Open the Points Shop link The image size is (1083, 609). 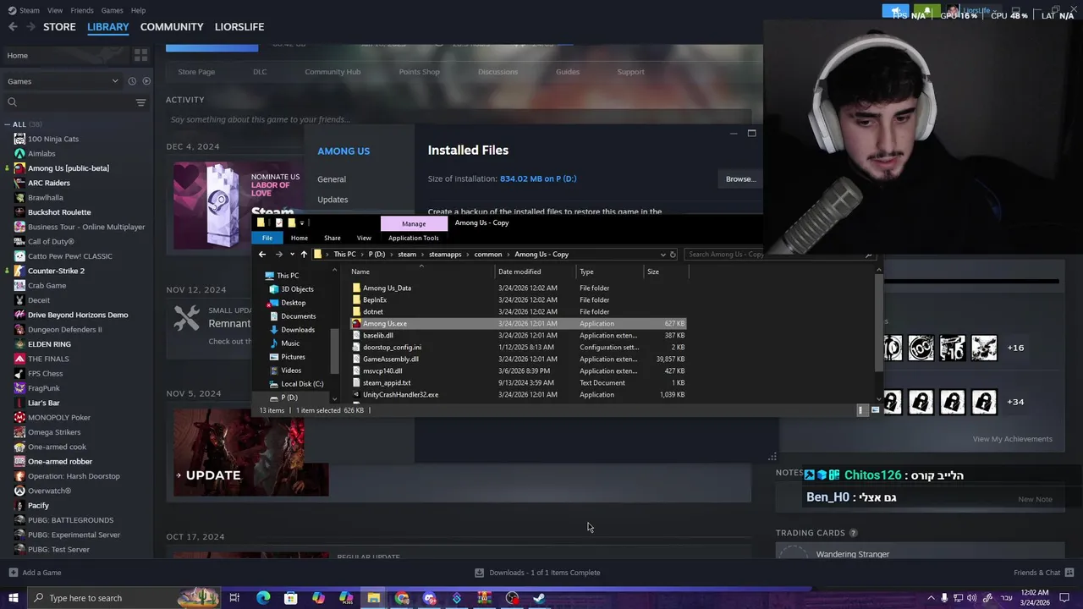(x=420, y=72)
